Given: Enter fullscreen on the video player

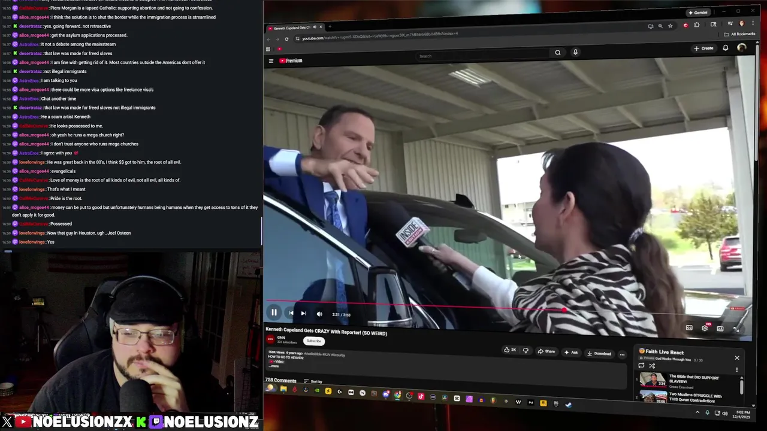Looking at the screenshot, I should tap(736, 328).
